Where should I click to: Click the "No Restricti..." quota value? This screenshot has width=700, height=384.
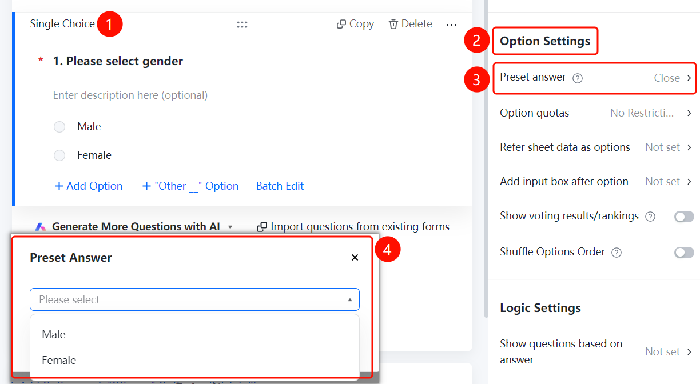(642, 113)
